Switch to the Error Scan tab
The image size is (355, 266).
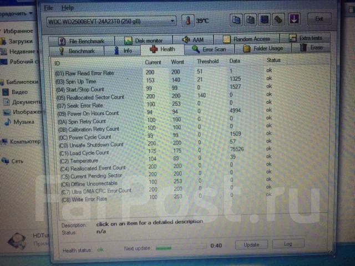click(209, 49)
